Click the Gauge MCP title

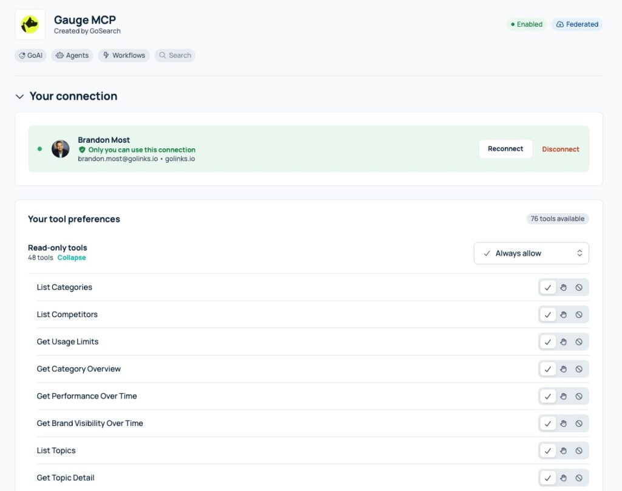(x=85, y=20)
